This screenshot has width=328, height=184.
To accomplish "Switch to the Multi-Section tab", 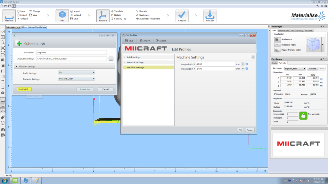I will click(x=283, y=30).
